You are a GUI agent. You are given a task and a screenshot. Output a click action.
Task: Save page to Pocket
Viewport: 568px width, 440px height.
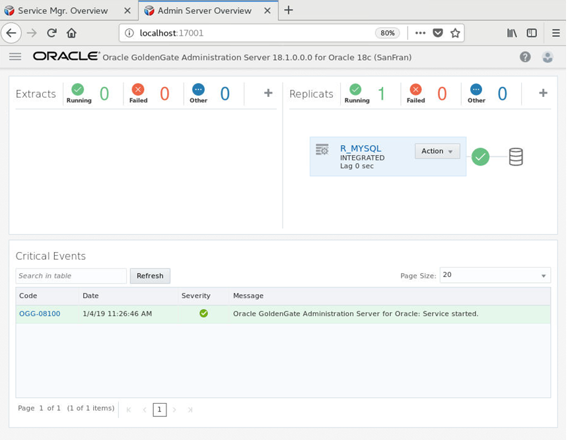(438, 33)
